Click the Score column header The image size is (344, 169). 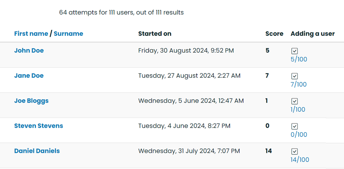[x=274, y=34]
